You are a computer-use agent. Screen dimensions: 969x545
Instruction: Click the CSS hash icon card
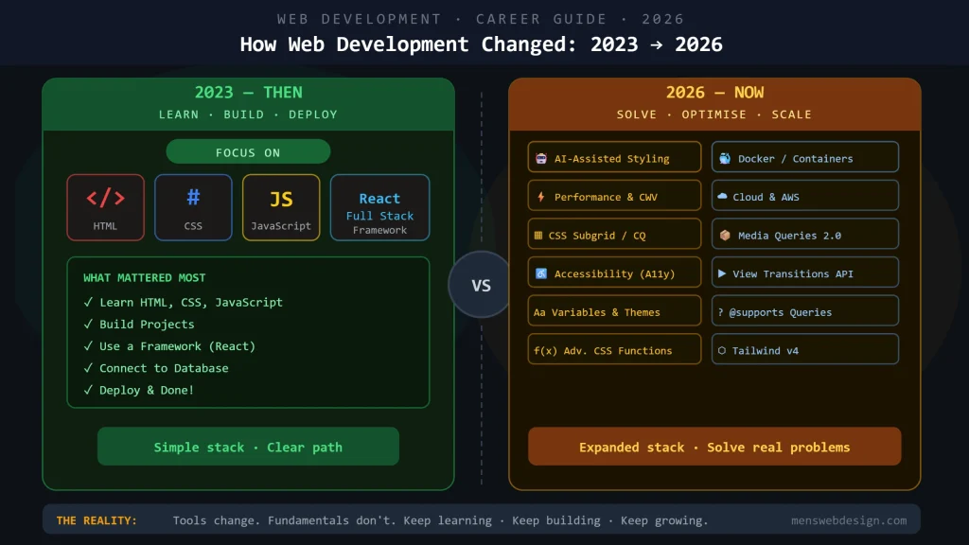click(x=193, y=207)
